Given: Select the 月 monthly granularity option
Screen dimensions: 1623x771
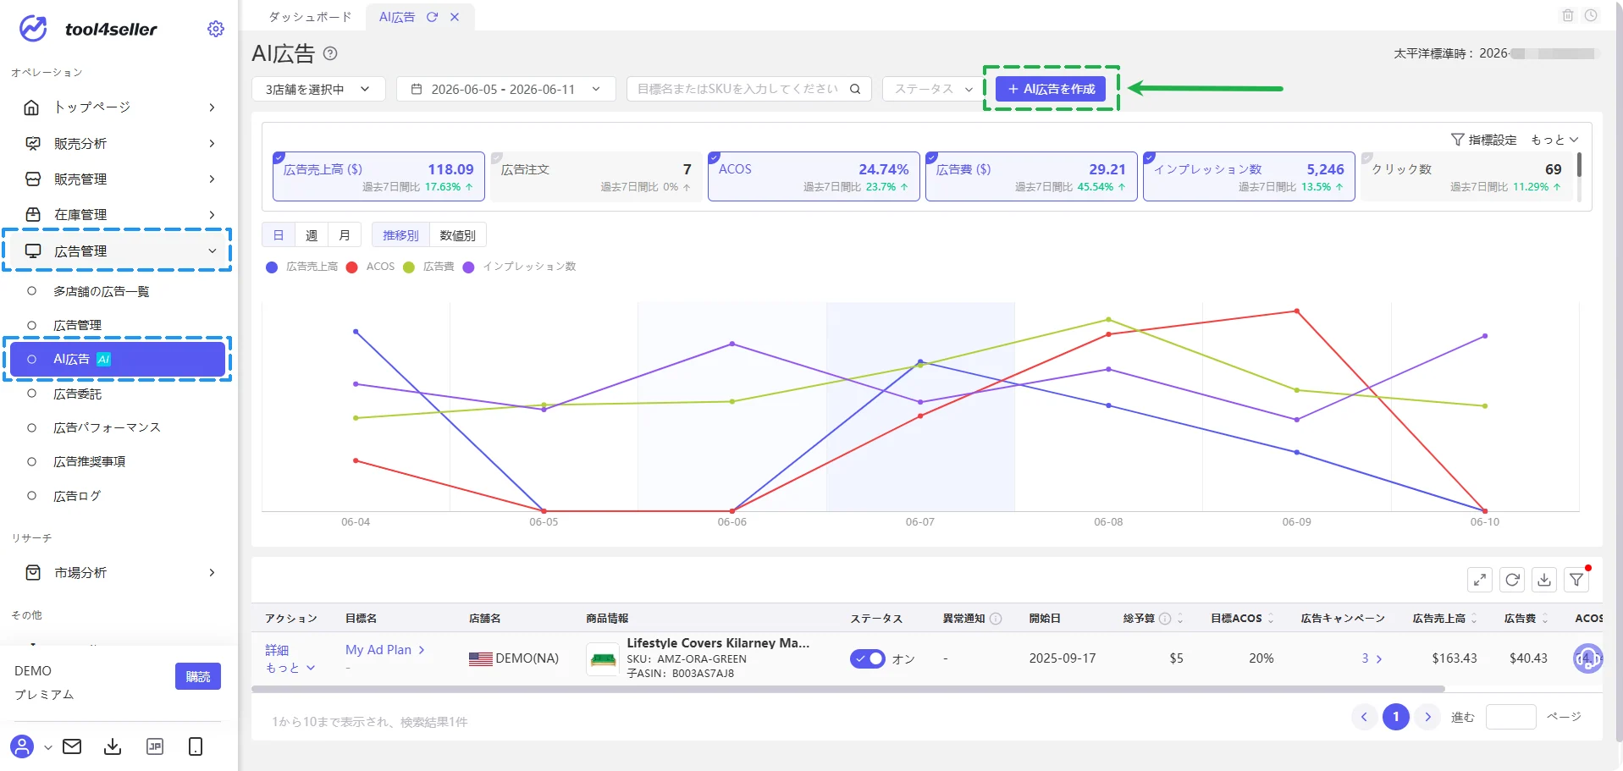Looking at the screenshot, I should [345, 235].
